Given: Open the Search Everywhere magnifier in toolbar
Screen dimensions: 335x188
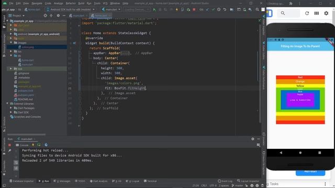Looking at the screenshot, I should 257,9.
